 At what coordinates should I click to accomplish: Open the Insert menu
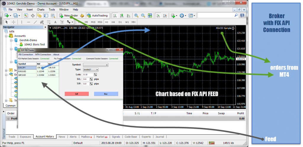pos(30,9)
